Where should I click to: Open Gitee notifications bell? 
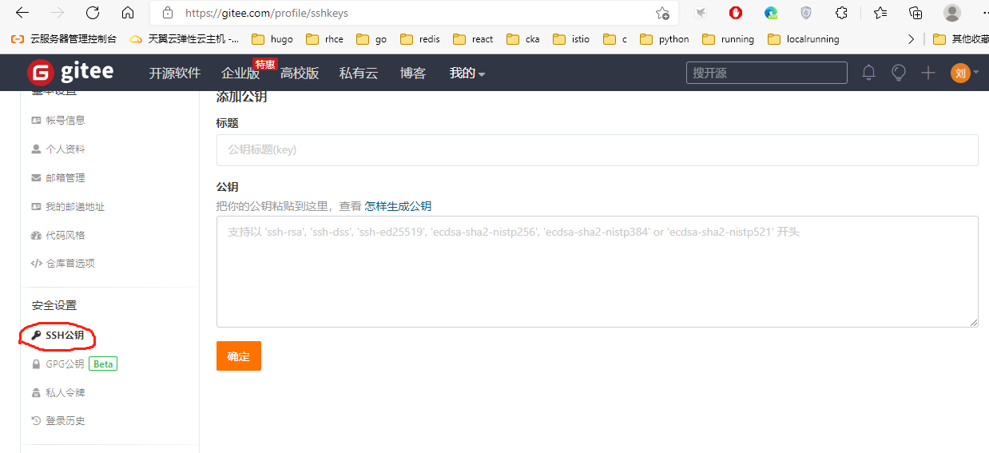(x=869, y=73)
